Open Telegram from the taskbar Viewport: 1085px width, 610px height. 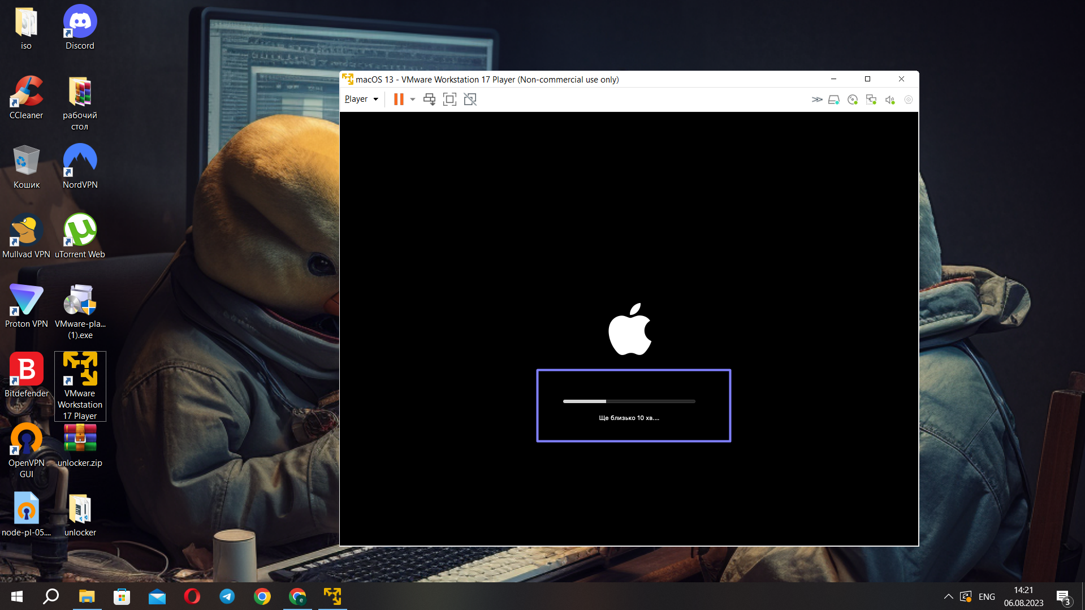pos(227,596)
